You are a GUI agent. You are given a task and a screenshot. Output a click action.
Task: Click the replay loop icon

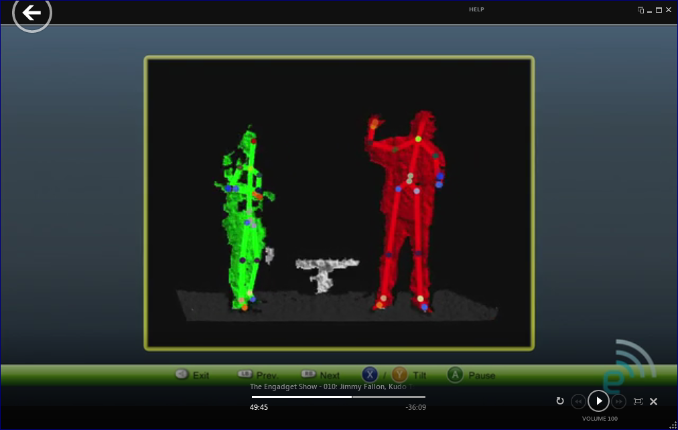pos(560,401)
